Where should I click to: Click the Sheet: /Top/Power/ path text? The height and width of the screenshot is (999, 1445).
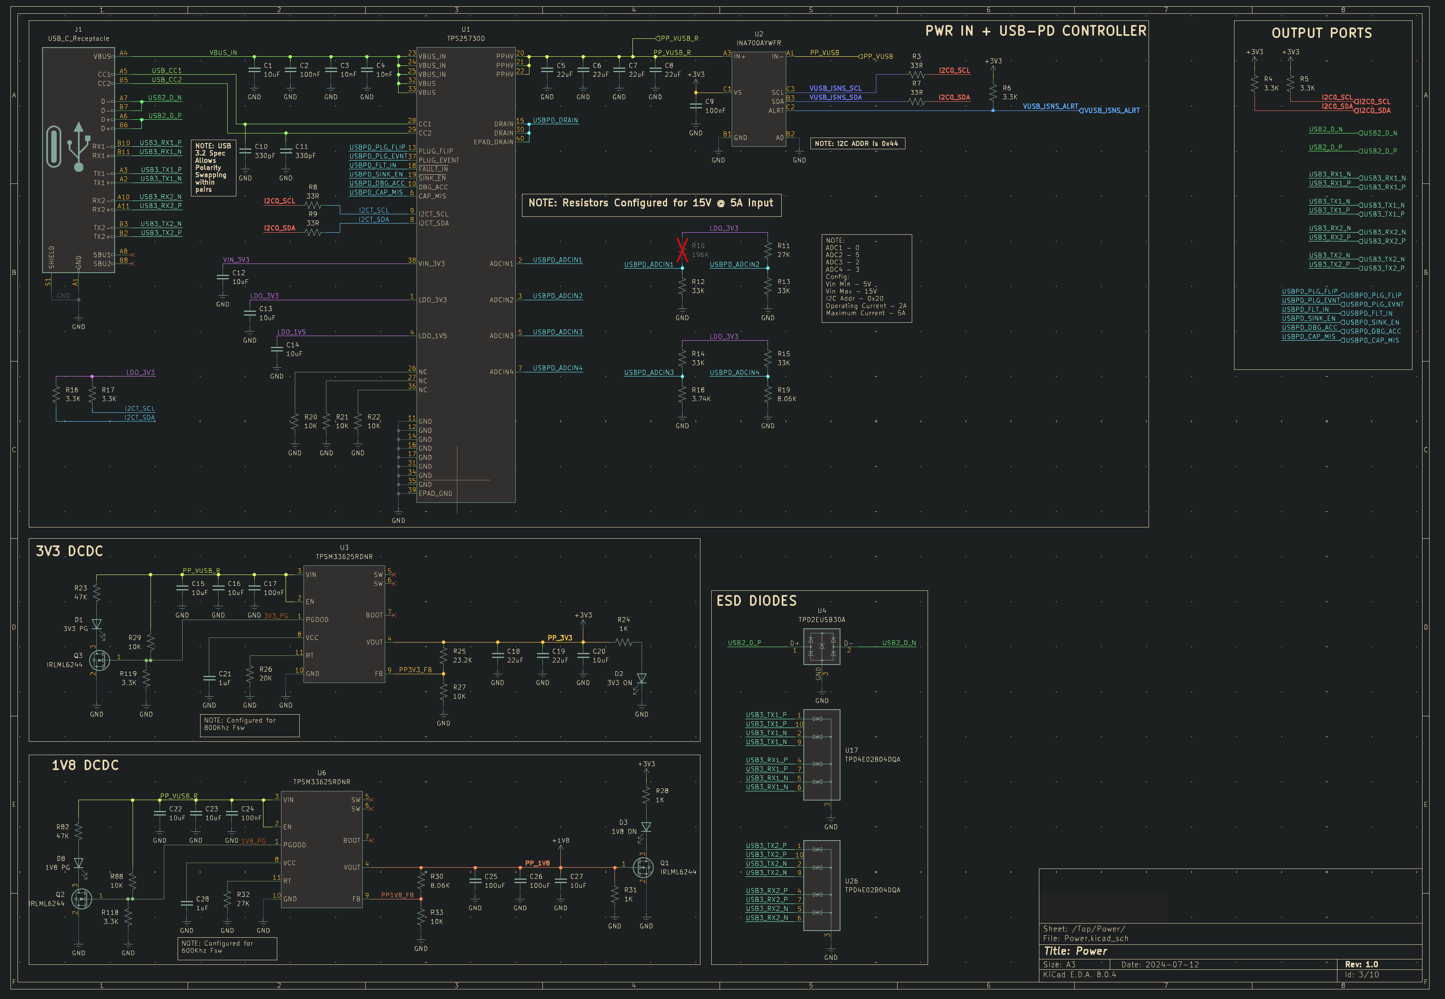click(x=1084, y=929)
